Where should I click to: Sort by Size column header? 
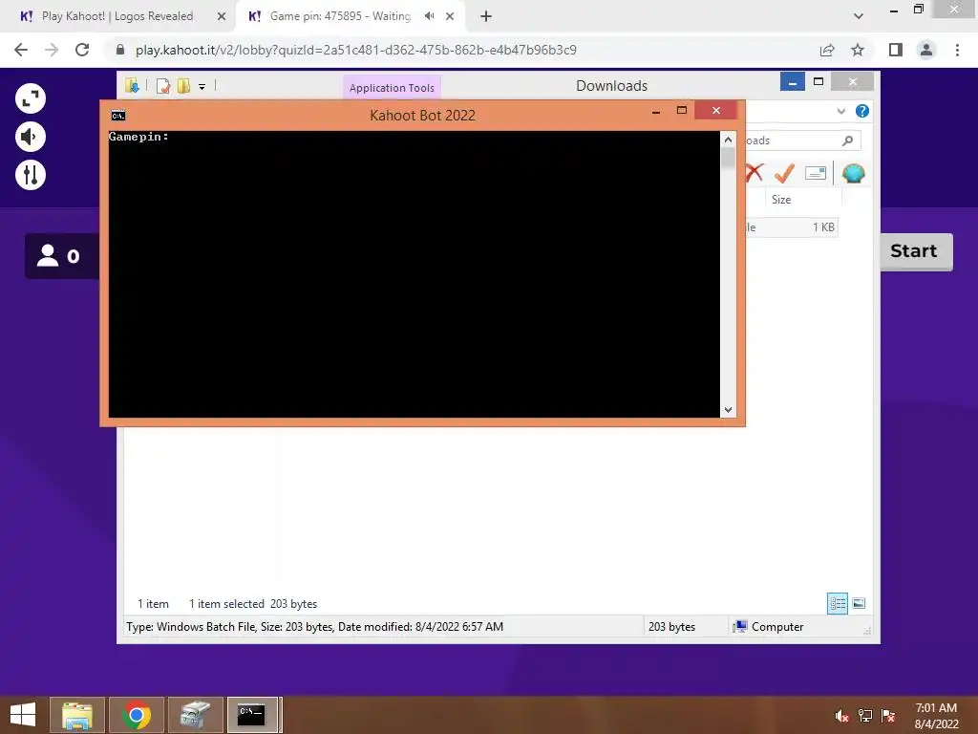781,200
